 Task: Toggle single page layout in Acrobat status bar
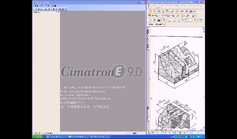pos(190,133)
